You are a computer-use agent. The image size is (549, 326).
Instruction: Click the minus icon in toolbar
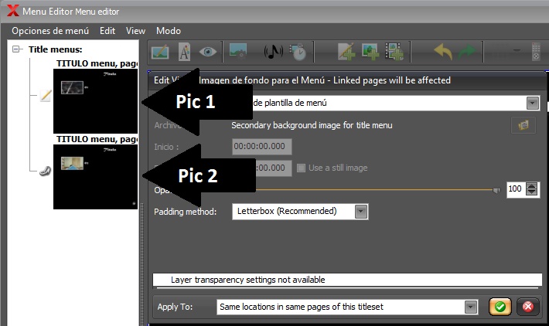[517, 50]
